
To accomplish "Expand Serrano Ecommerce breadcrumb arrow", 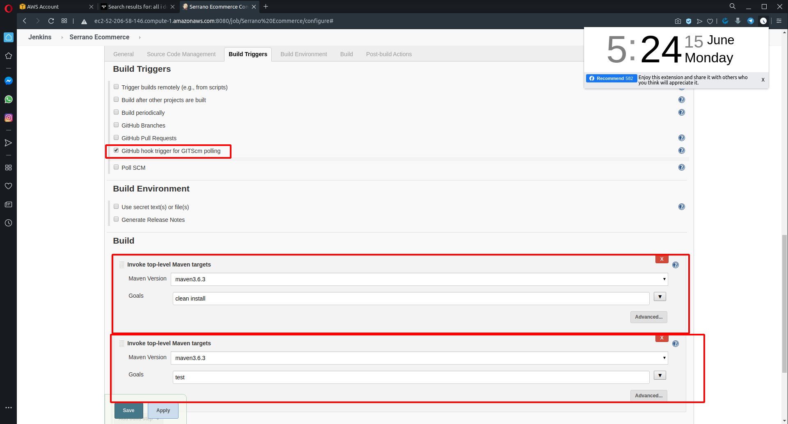I will (140, 37).
